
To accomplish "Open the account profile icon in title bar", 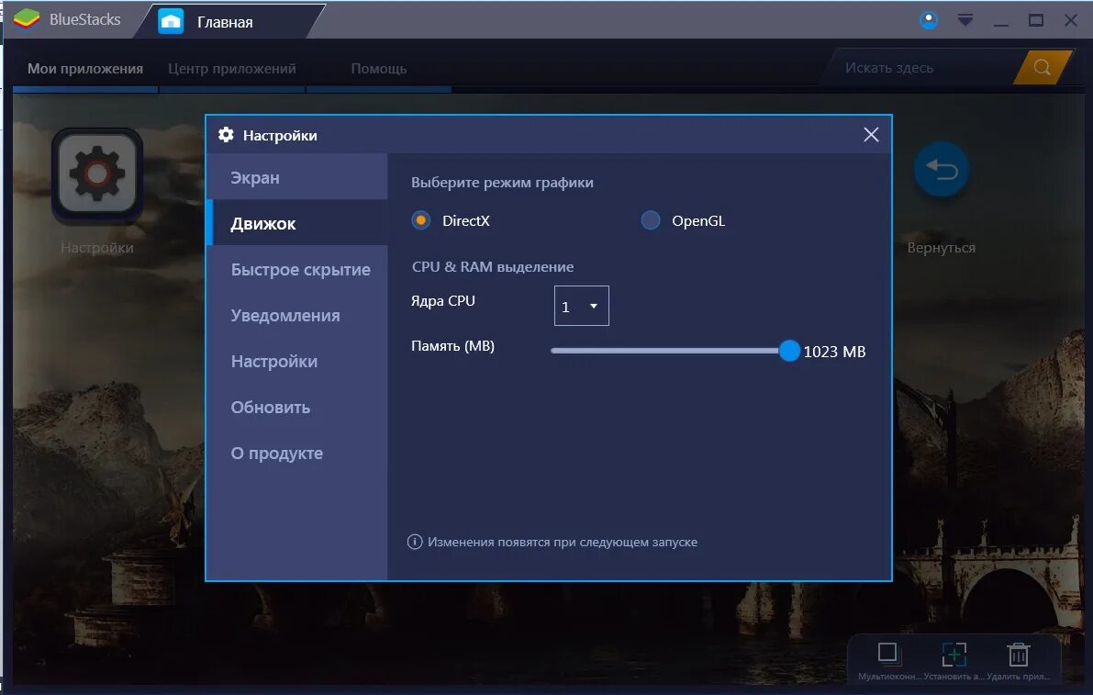I will (929, 20).
